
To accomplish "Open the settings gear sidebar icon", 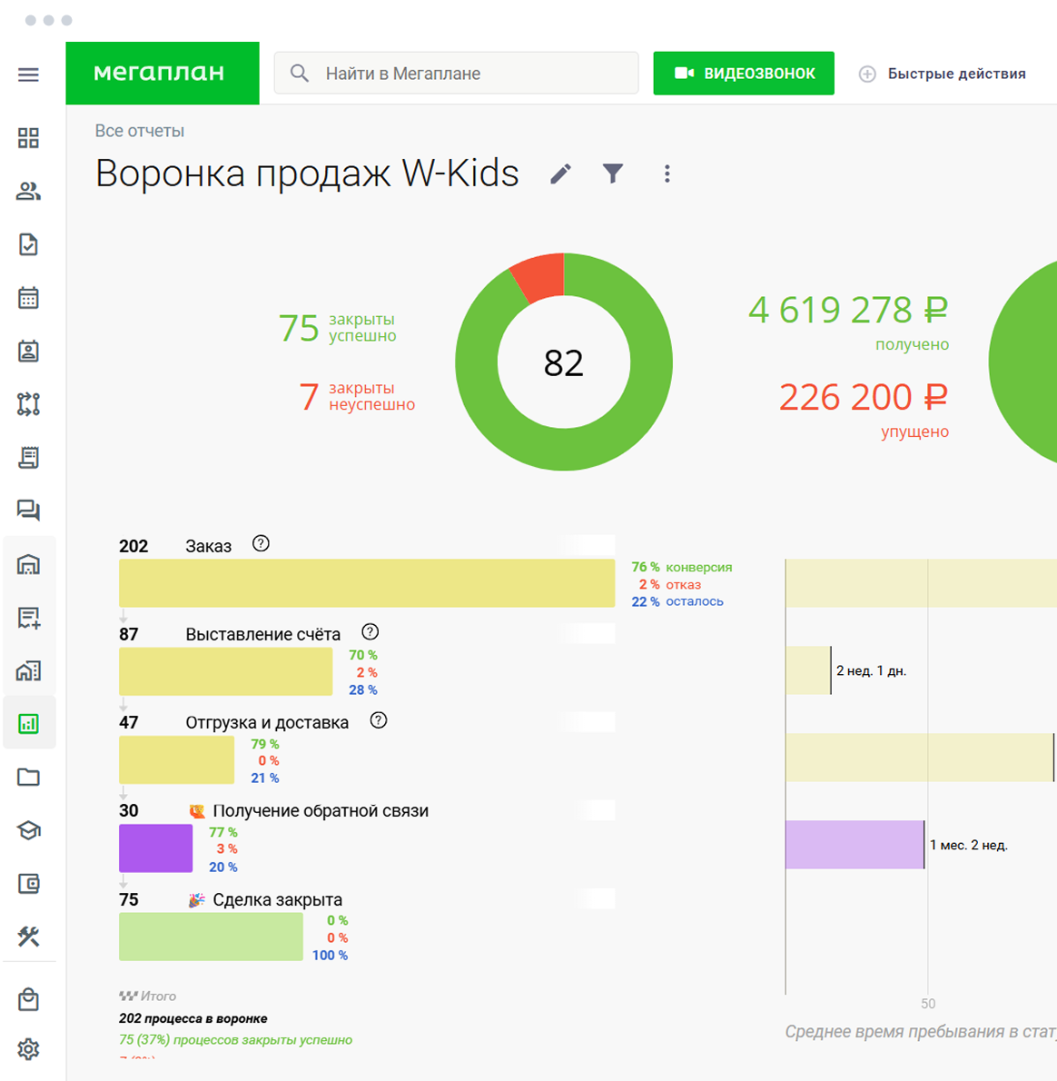I will click(28, 1049).
